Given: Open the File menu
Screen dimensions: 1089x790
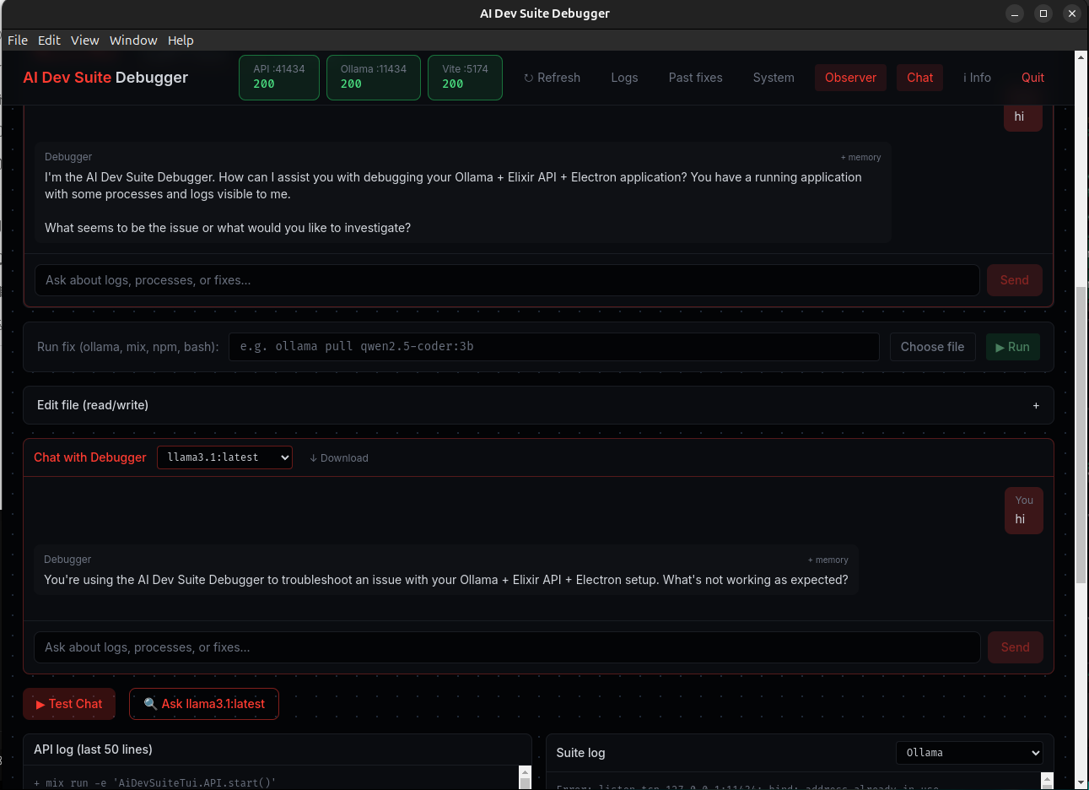Looking at the screenshot, I should tap(17, 40).
